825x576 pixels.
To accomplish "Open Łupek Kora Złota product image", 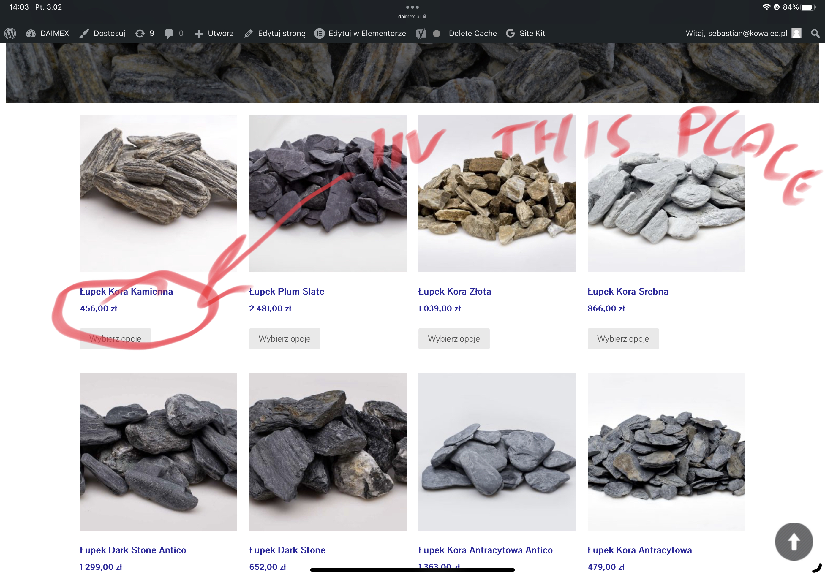I will tap(497, 193).
